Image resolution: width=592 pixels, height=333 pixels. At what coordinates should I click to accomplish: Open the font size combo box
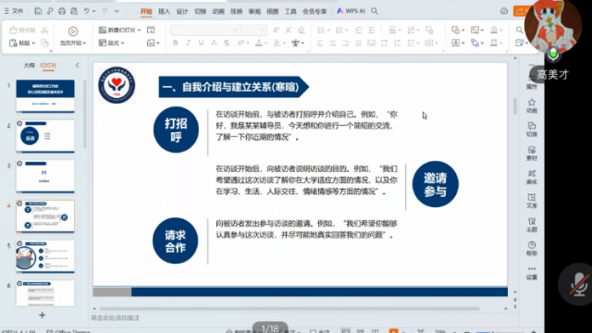pyautogui.click(x=253, y=30)
